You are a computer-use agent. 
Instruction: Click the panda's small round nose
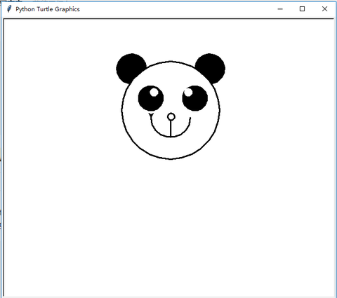tap(171, 116)
